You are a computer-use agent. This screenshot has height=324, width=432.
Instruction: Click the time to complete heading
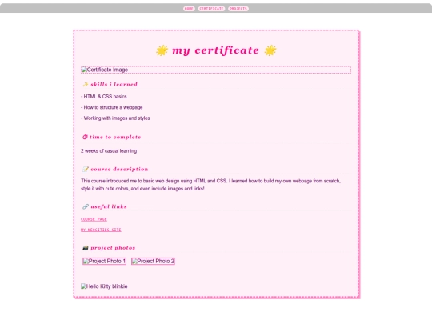[115, 137]
